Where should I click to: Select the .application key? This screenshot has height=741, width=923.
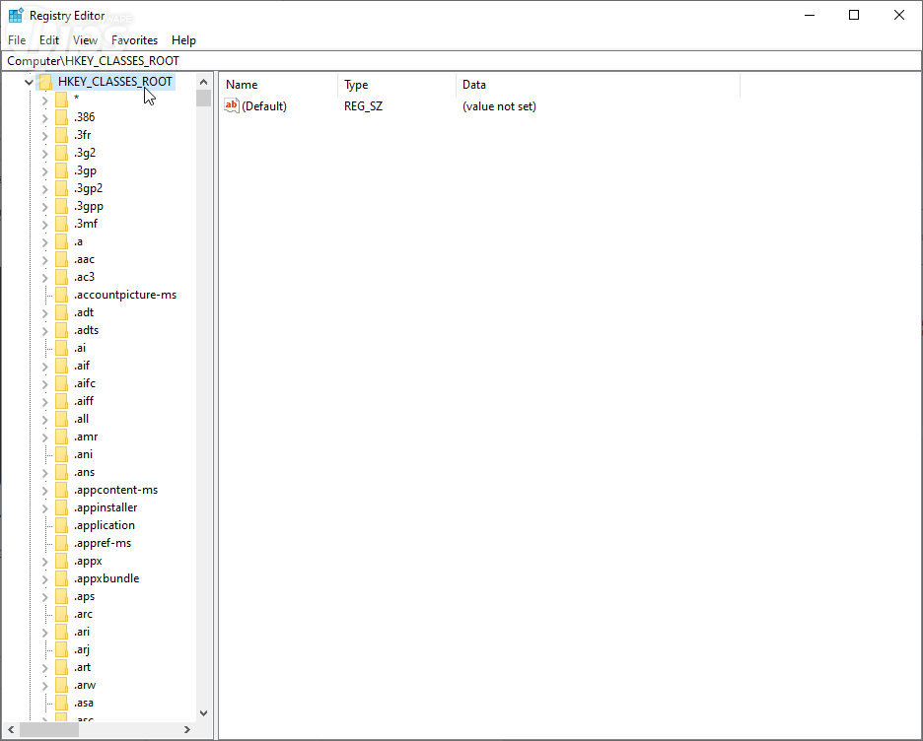pyautogui.click(x=105, y=525)
